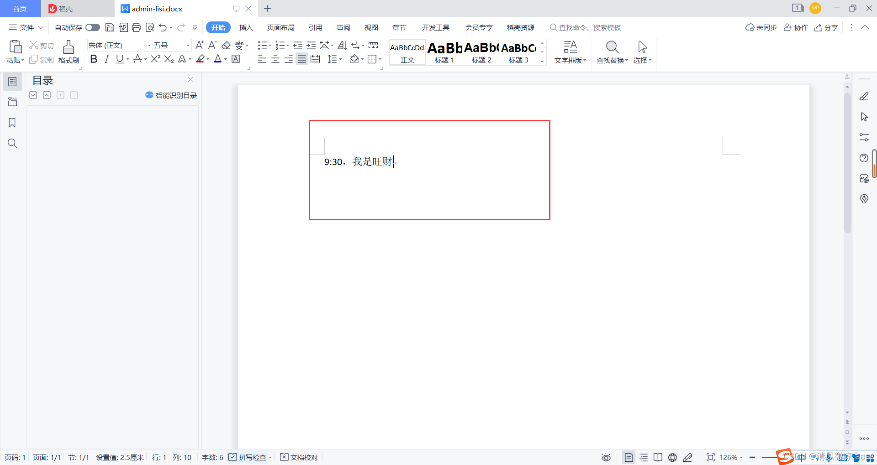Click the Cut (剪切) scissors icon
Viewport: 877px width, 465px height.
tap(33, 45)
